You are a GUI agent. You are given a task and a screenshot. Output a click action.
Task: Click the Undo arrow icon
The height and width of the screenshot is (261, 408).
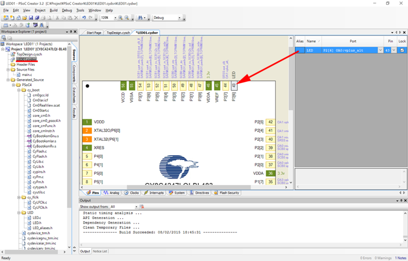point(84,18)
